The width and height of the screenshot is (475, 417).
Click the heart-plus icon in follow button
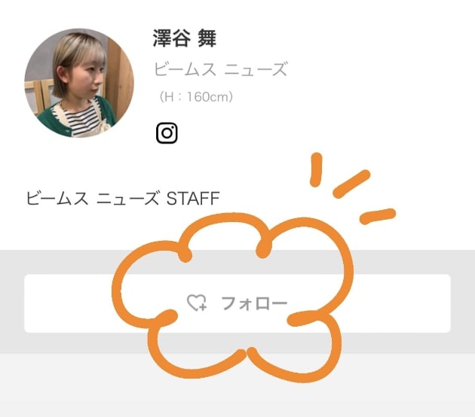(x=197, y=303)
